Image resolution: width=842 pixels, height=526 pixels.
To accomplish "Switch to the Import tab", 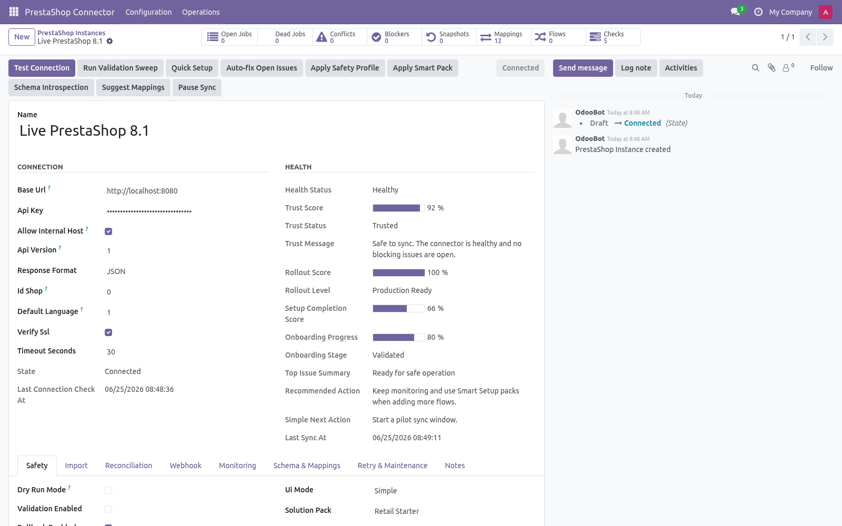I will [x=76, y=466].
